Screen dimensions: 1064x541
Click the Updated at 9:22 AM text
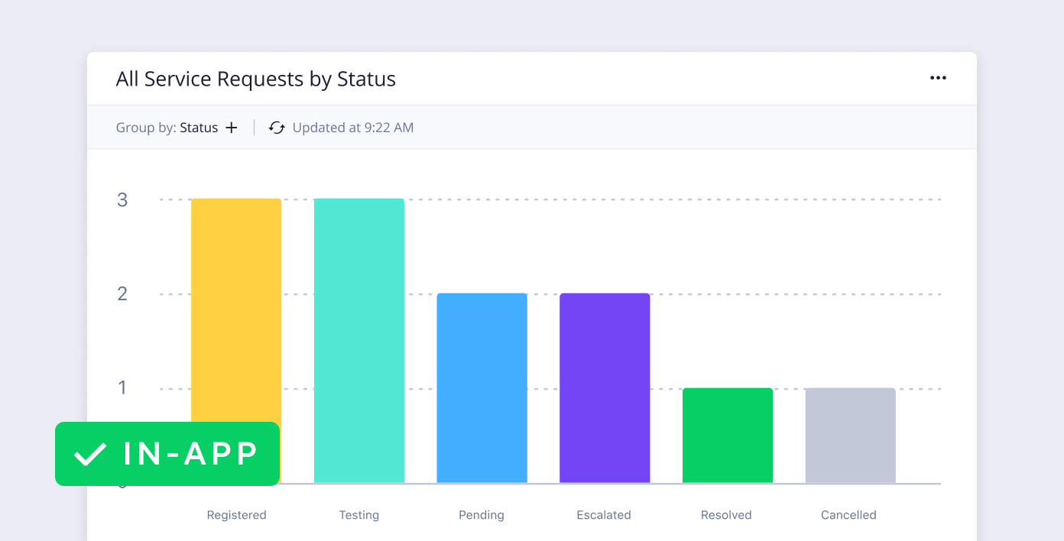(353, 128)
